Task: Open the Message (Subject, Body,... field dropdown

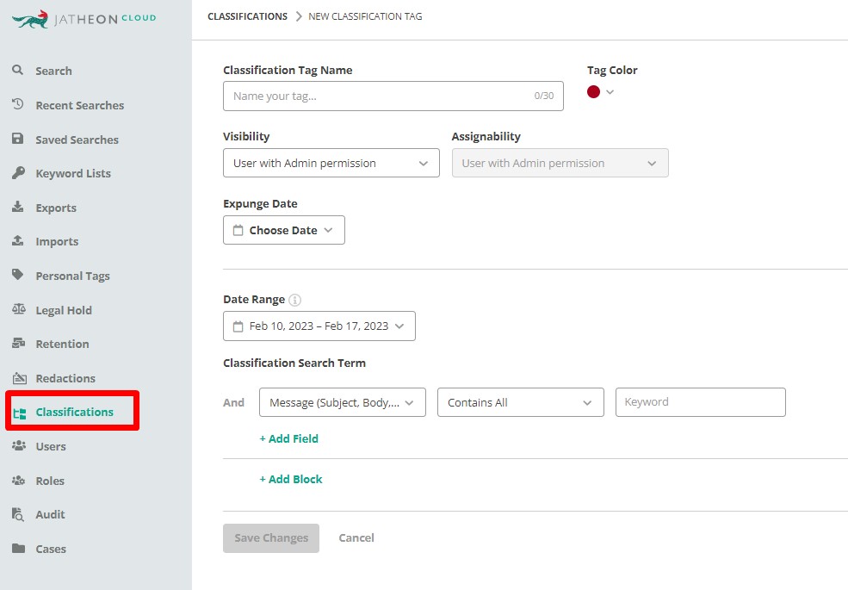Action: coord(343,402)
